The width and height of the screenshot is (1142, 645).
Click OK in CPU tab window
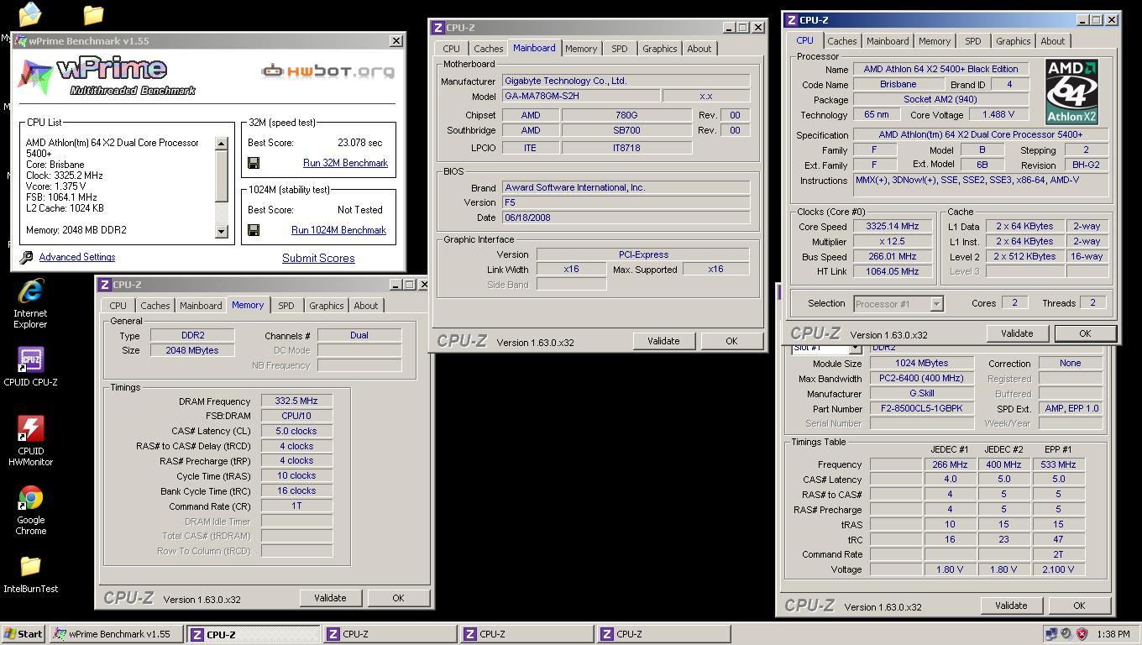1085,333
